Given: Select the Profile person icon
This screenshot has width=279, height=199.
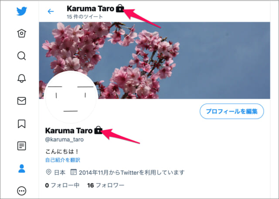Looking at the screenshot, I should coord(22,169).
